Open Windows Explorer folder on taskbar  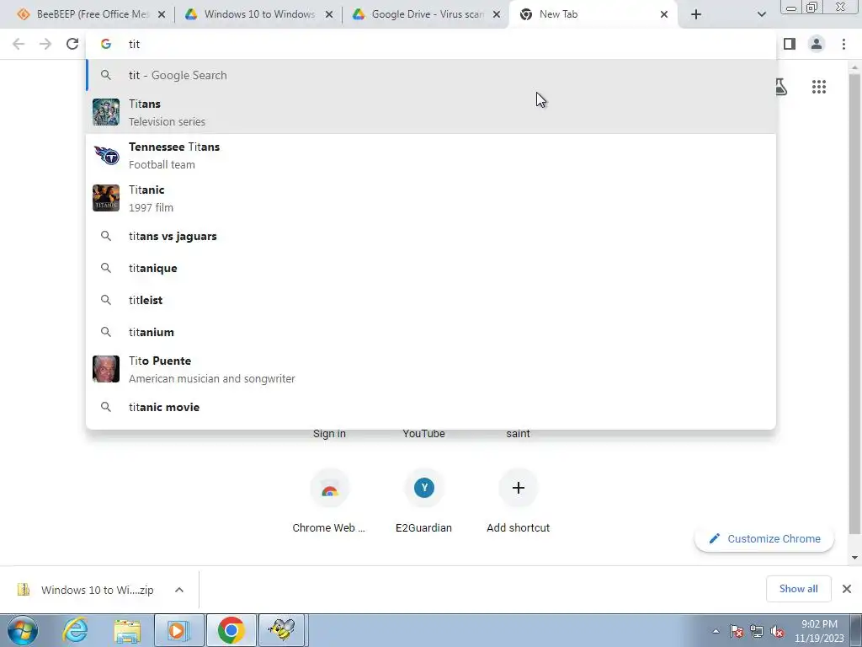click(x=128, y=630)
